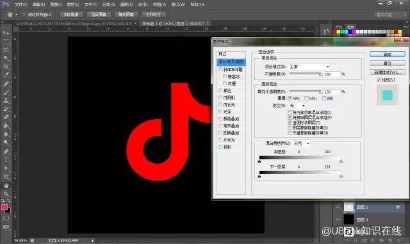Viewport: 410px width, 244px height.
Task: Open the 文件(F) menu
Action: coord(21,4)
